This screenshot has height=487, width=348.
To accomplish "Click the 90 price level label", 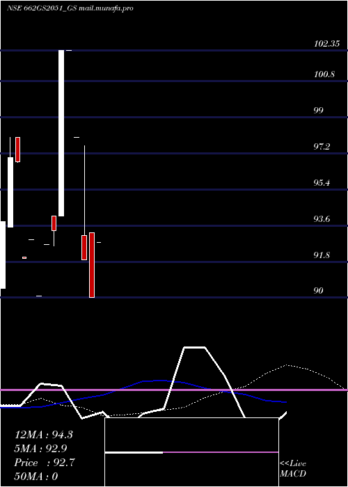I will pos(319,291).
